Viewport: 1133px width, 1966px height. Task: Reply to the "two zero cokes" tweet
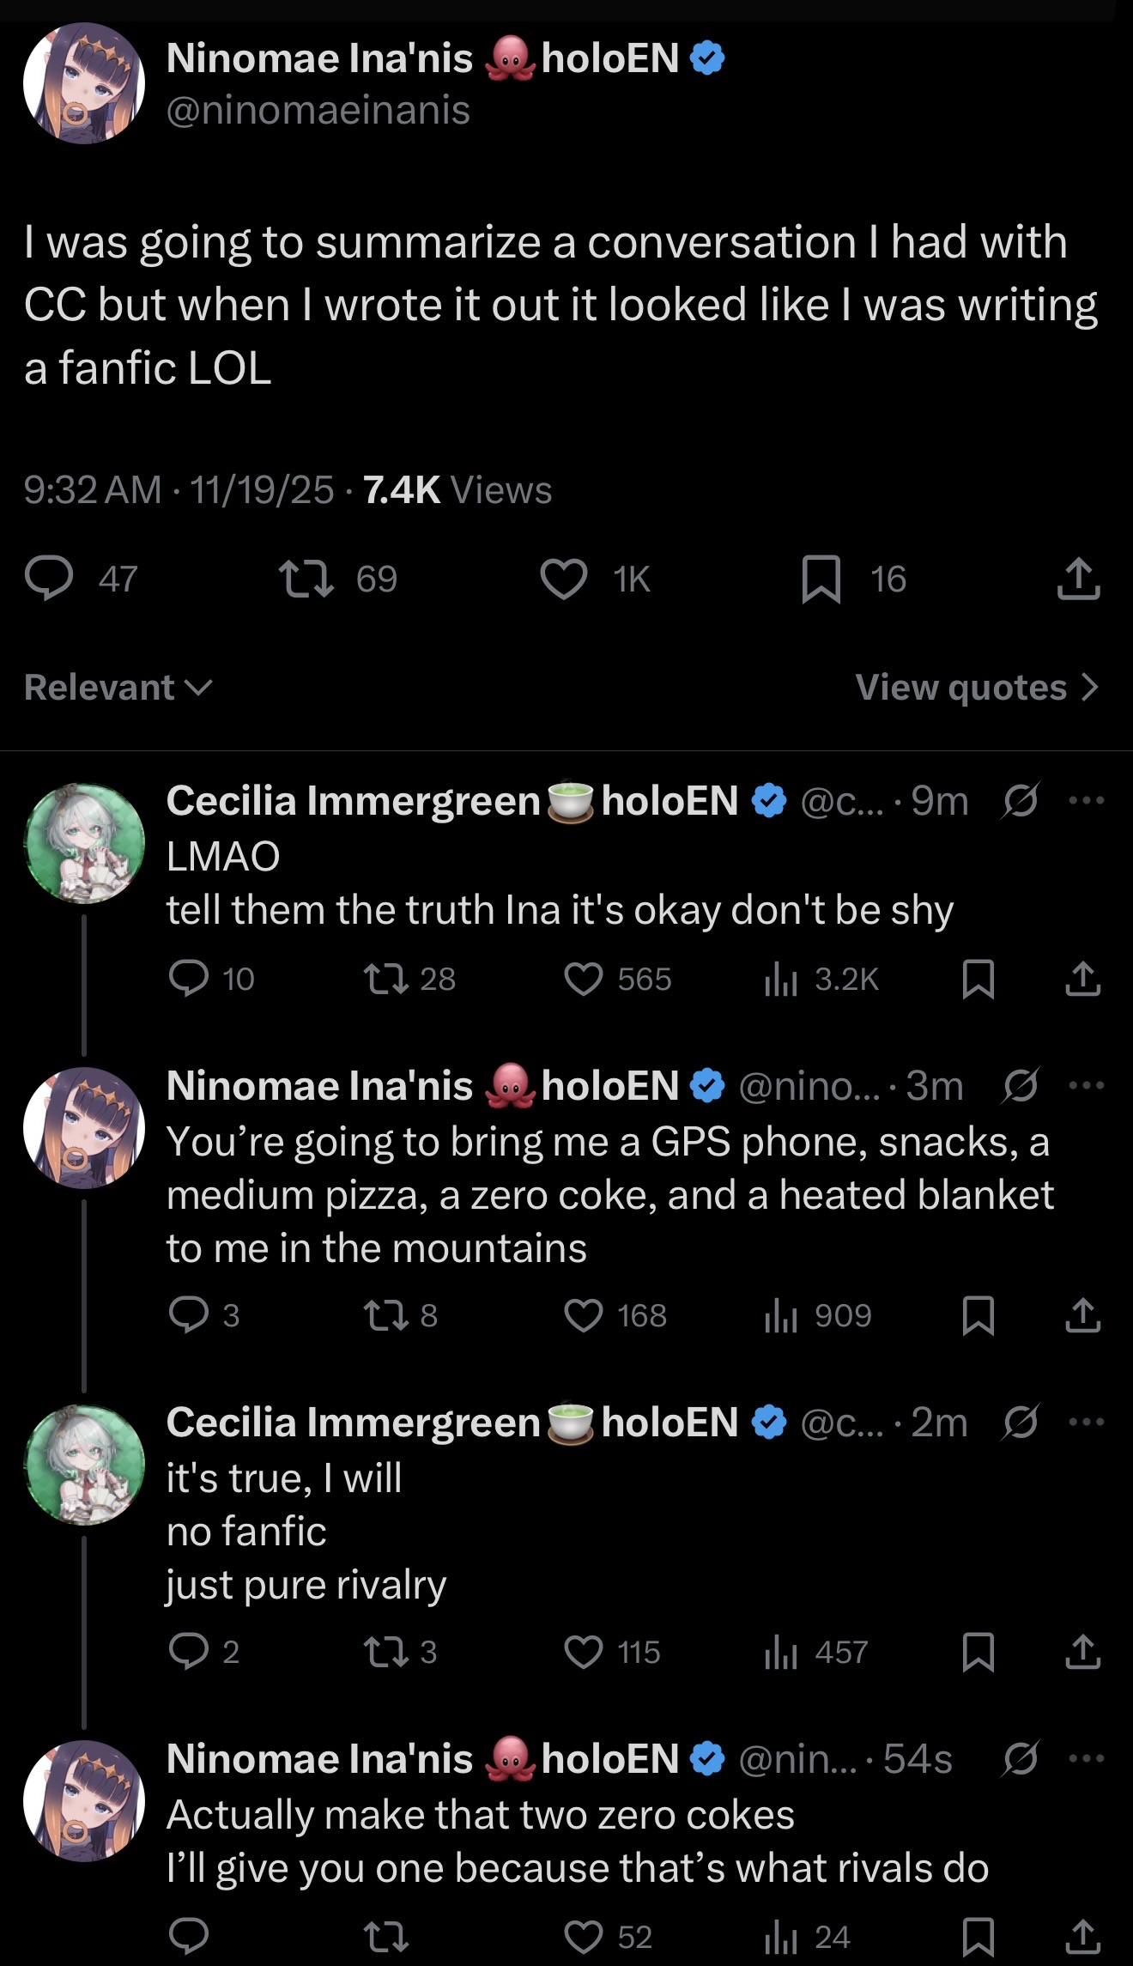point(189,1937)
